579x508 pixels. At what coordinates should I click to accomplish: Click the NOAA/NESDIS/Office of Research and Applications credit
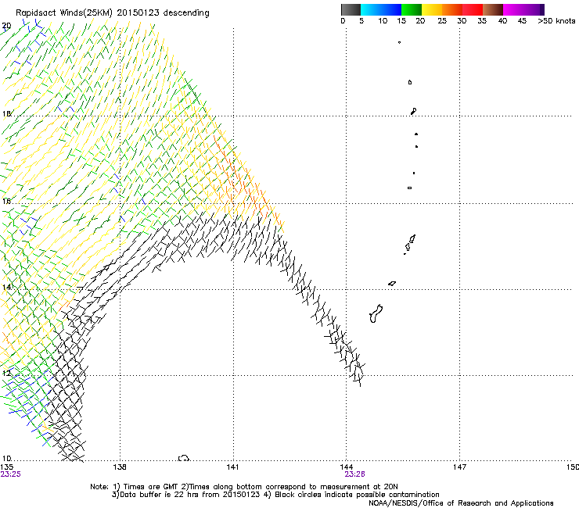click(x=461, y=503)
